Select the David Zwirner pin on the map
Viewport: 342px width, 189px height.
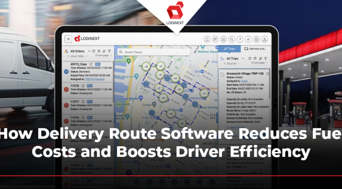[x=136, y=76]
